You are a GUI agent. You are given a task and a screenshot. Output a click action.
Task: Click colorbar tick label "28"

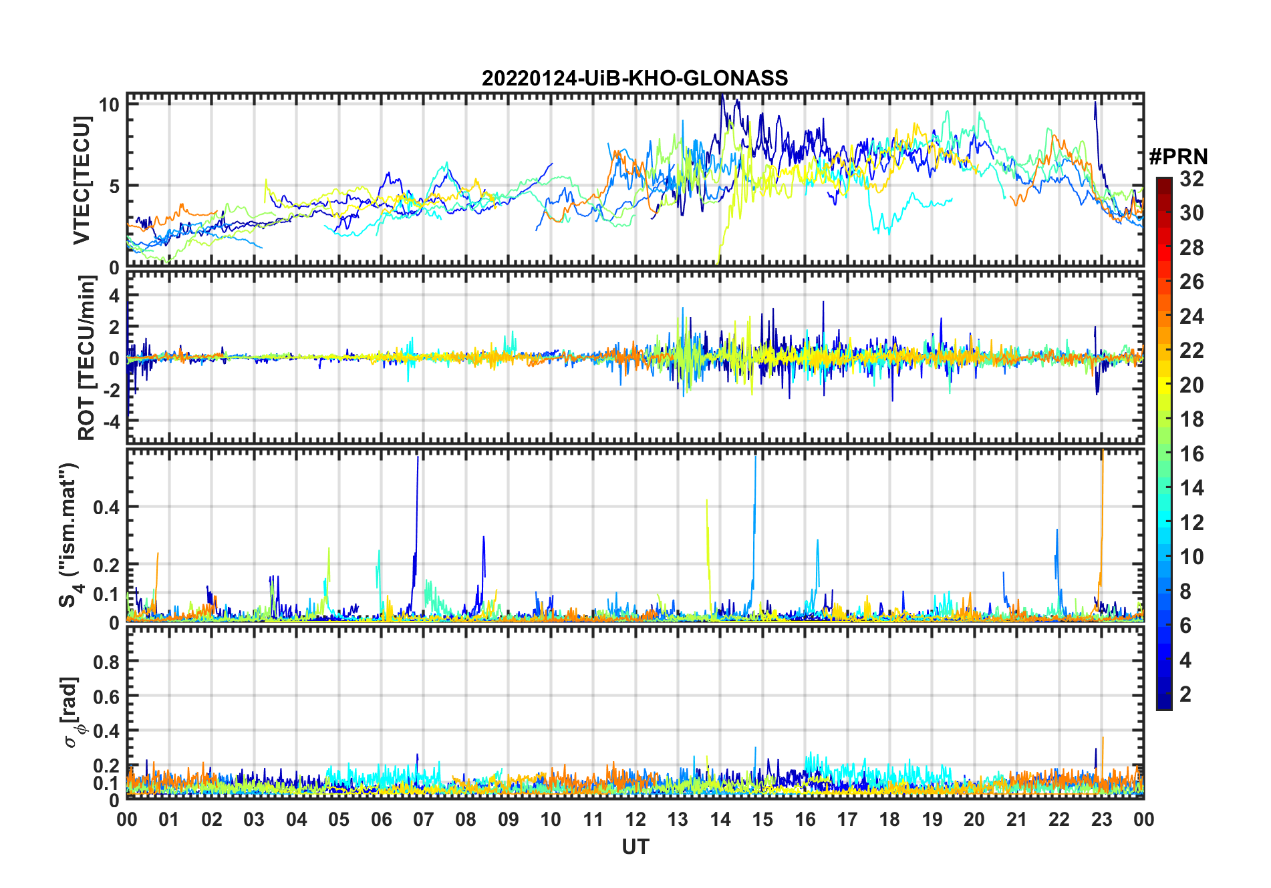[x=1191, y=248]
